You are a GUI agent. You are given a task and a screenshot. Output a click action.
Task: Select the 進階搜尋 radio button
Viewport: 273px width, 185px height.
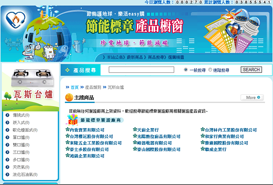point(210,70)
